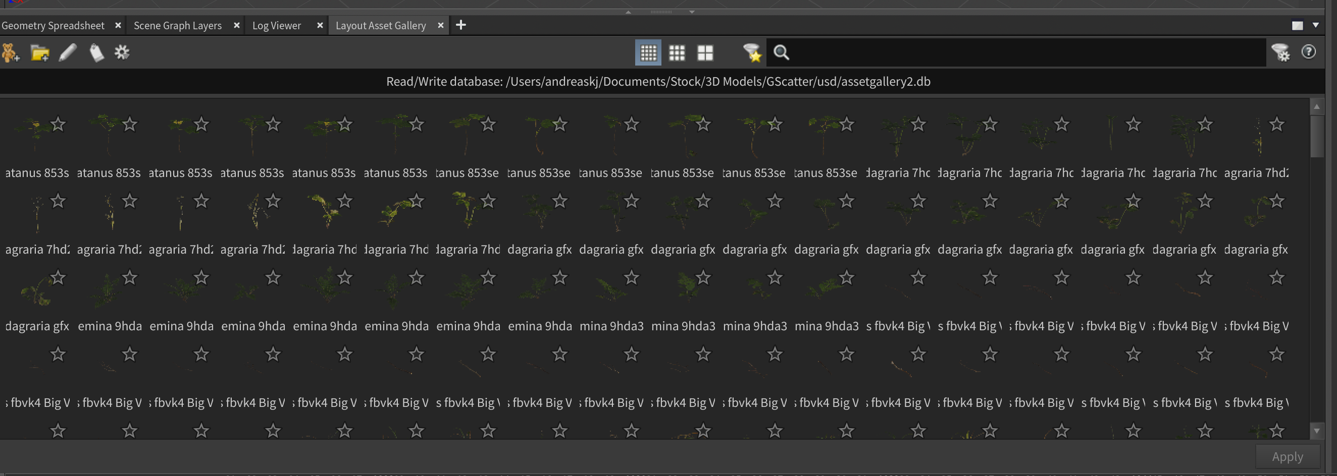Switch to medium thumbnail grid view
The image size is (1337, 476).
pyautogui.click(x=677, y=53)
